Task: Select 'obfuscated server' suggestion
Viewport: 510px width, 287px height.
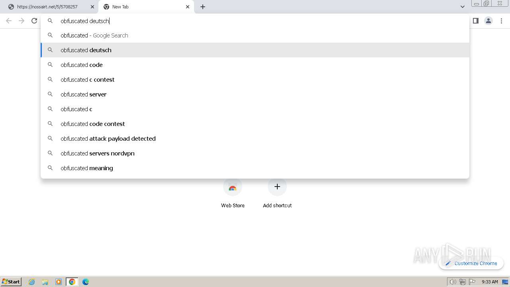Action: 255,94
